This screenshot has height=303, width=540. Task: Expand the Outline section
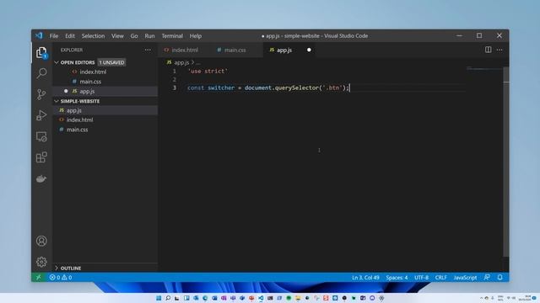click(x=57, y=268)
